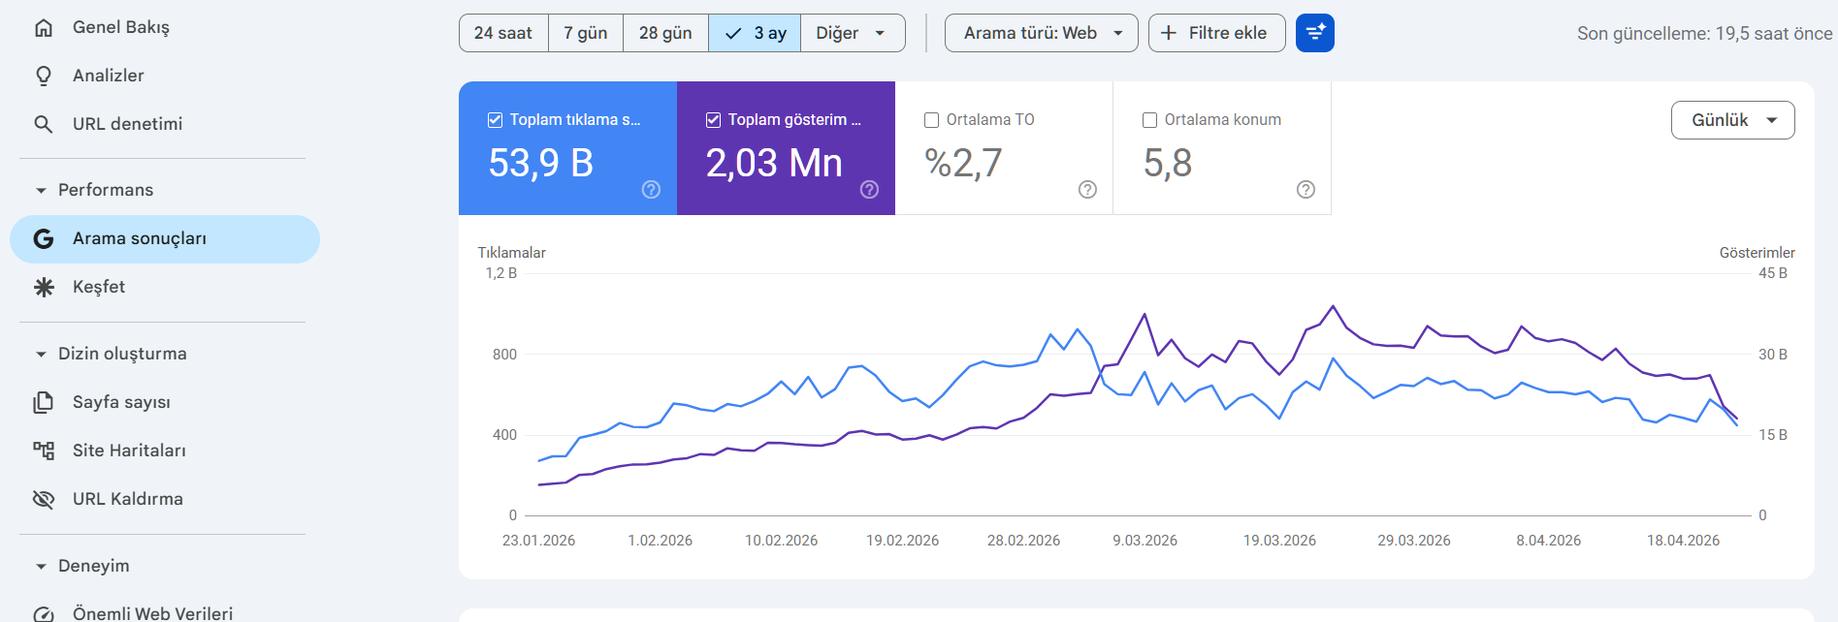Click Site Haritaları sitemap icon

(44, 451)
